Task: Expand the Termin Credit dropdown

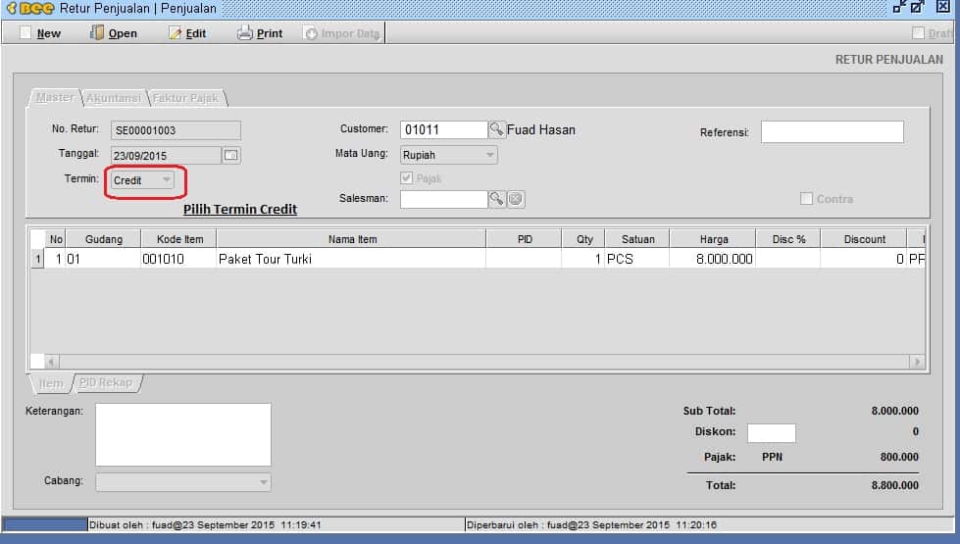Action: (x=167, y=180)
